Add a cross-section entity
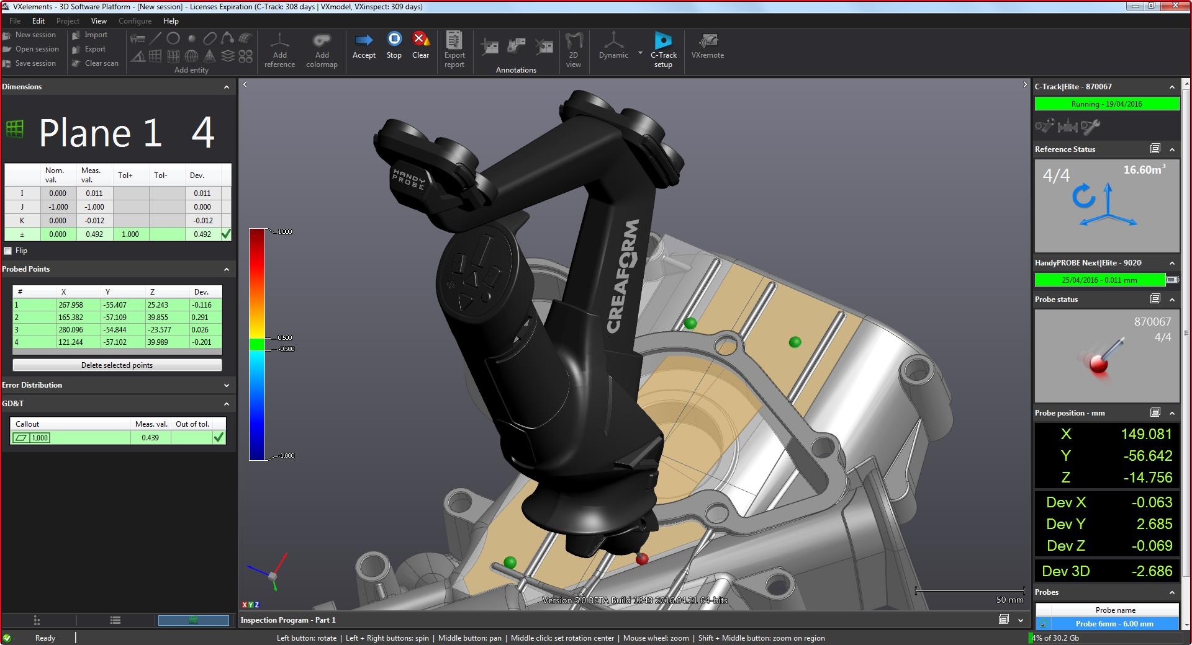Screen dimensions: 1192x645 [228, 56]
